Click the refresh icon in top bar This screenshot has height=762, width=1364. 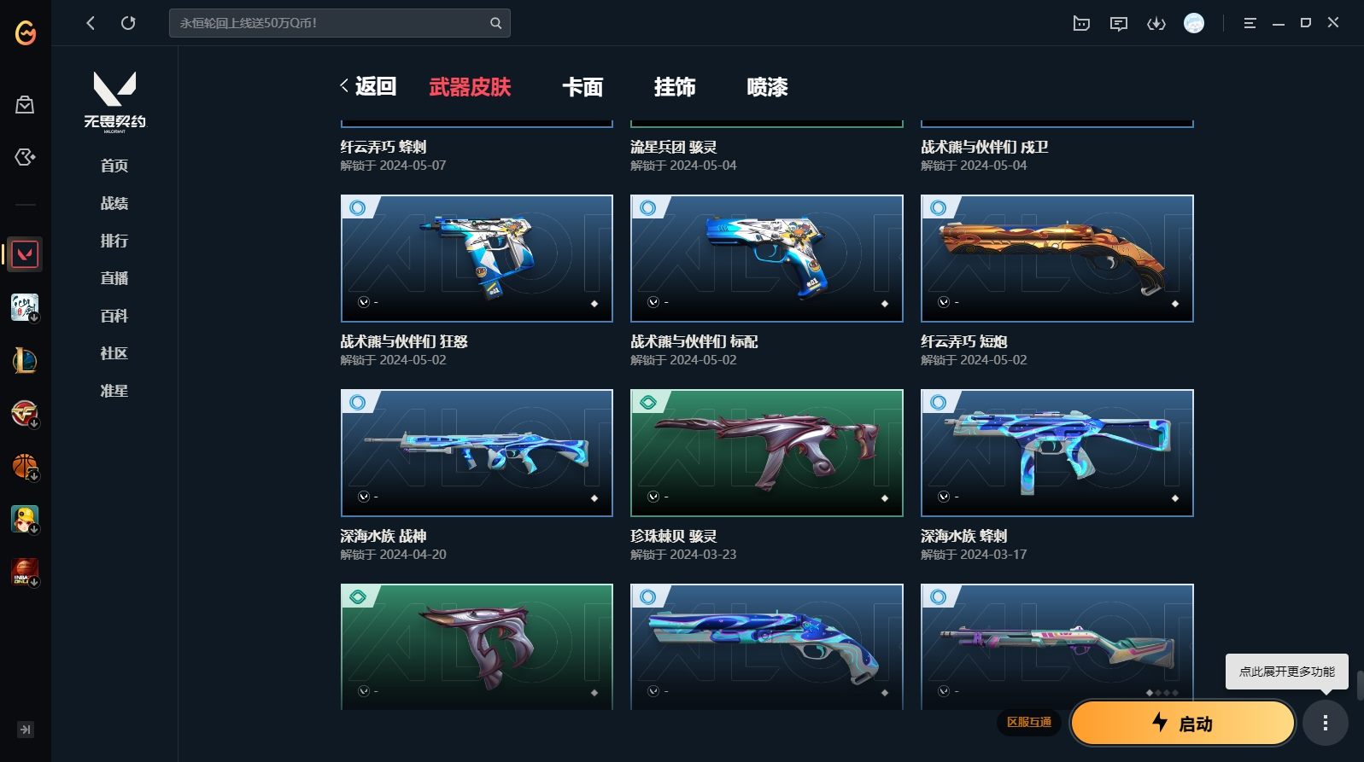[128, 23]
